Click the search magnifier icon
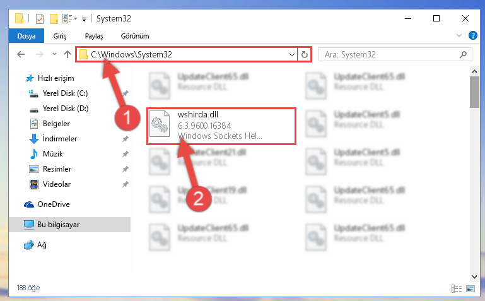The height and width of the screenshot is (301, 485). tap(463, 55)
